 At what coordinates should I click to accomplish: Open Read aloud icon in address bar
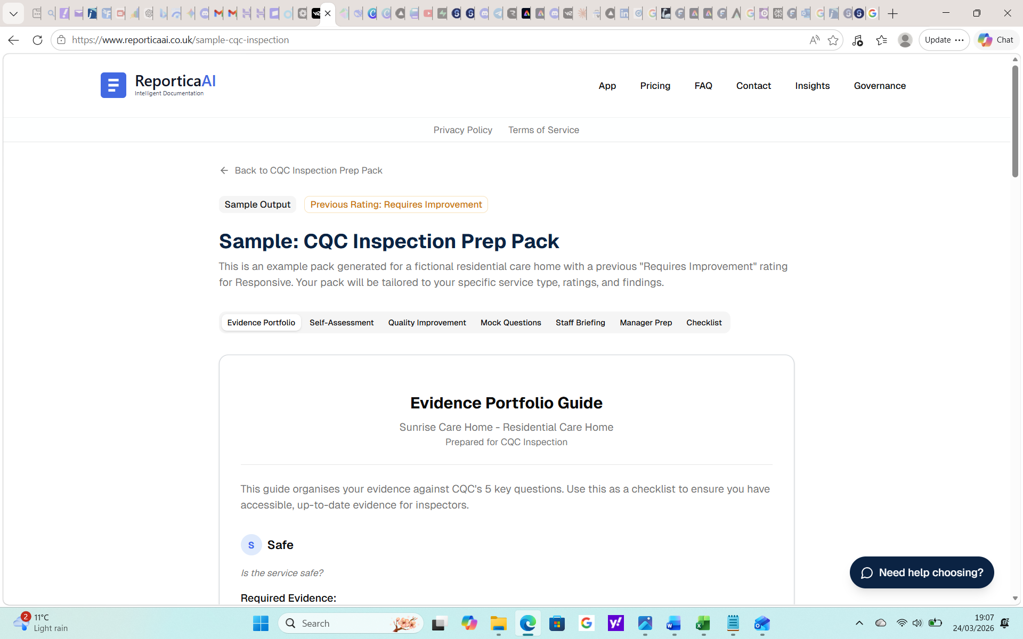coord(814,40)
